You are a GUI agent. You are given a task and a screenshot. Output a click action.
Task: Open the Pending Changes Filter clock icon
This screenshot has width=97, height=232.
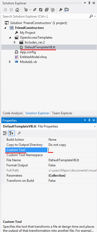[x=26, y=10]
